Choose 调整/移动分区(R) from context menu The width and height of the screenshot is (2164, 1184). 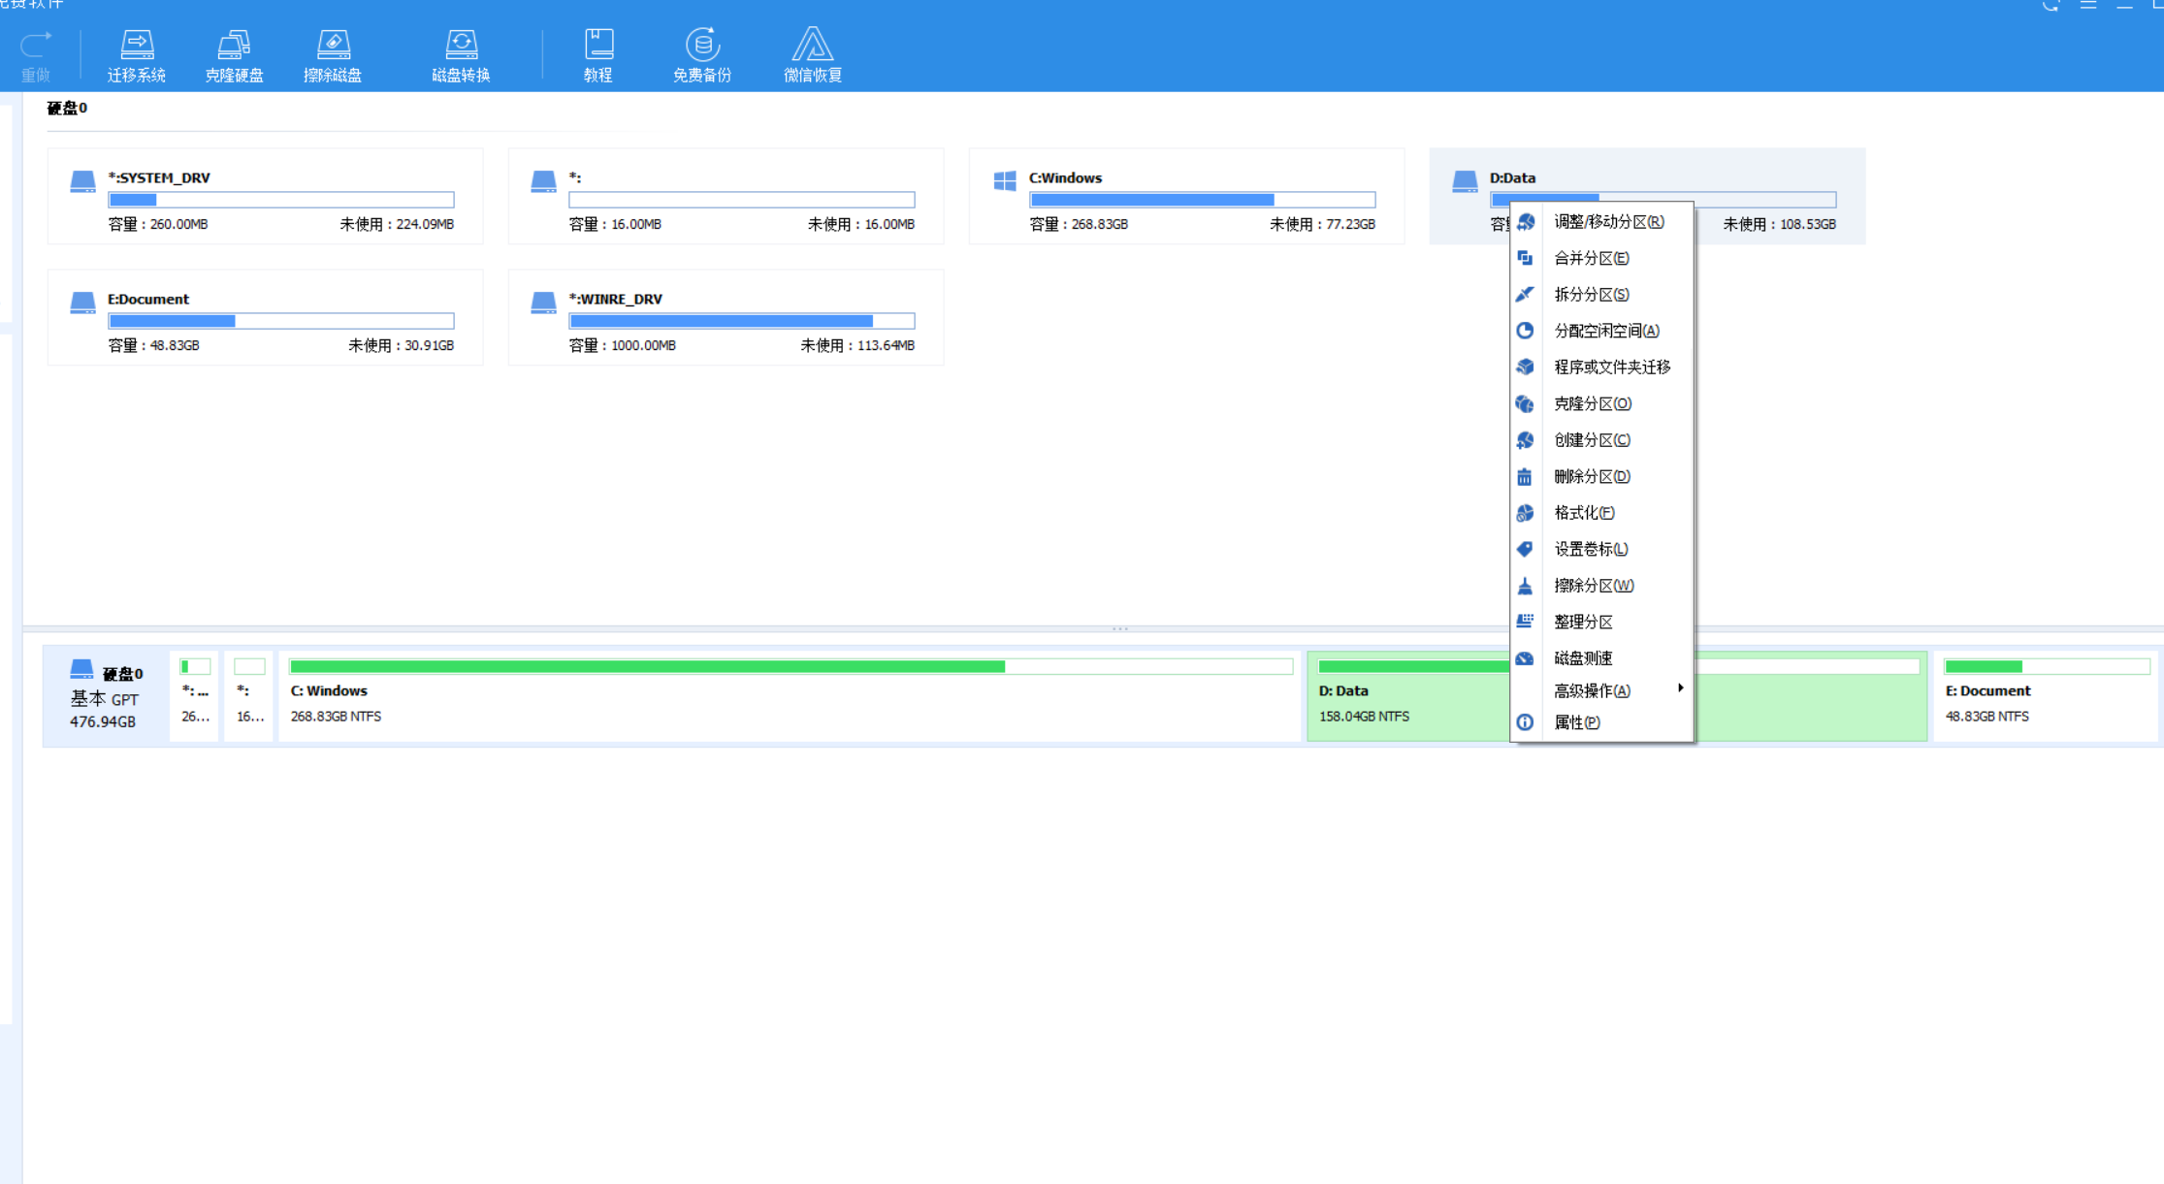coord(1602,222)
